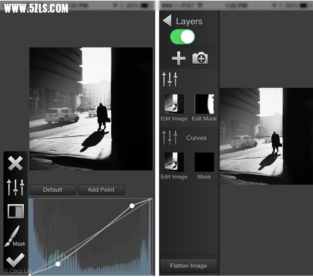This screenshot has width=313, height=277.
Task: Select the lower curve control point
Action: pyautogui.click(x=58, y=264)
